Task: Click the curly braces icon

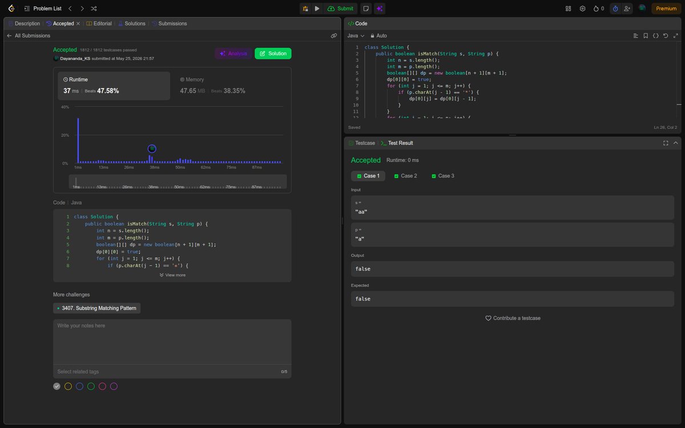Action: tap(656, 35)
